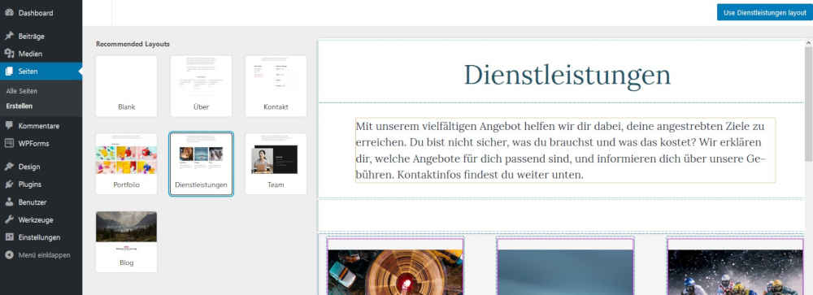Click the Plugins plug icon
This screenshot has height=295, width=813.
coord(9,184)
